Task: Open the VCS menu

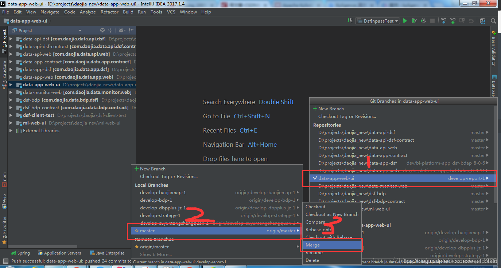Action: [x=171, y=12]
